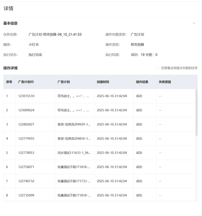Select plan ID 123009624 in row 2
The image size is (202, 216).
click(26, 110)
